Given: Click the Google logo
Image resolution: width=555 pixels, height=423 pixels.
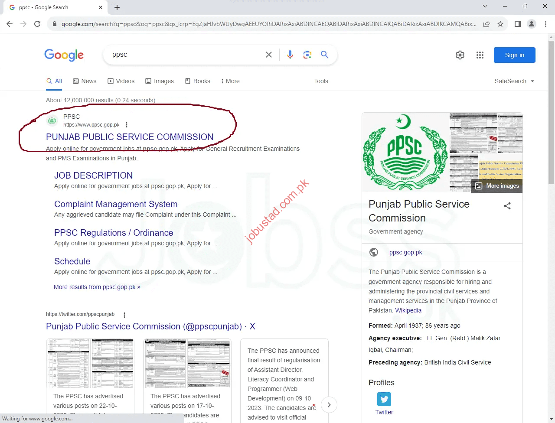Looking at the screenshot, I should pyautogui.click(x=64, y=55).
